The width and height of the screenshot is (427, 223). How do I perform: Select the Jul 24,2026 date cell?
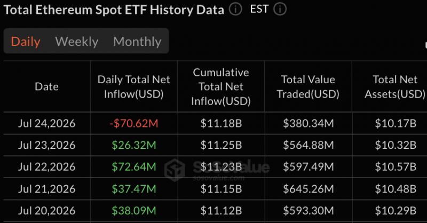click(x=46, y=123)
